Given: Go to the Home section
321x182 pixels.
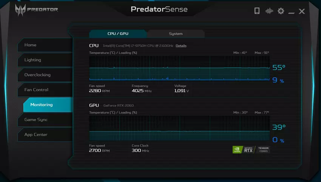Looking at the screenshot, I should [x=45, y=45].
